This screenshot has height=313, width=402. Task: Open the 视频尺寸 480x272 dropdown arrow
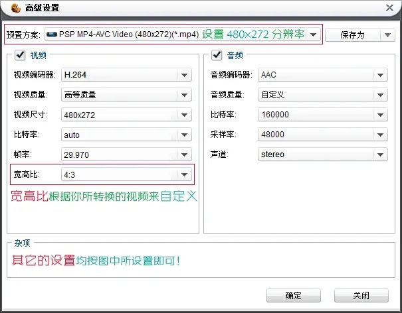[x=184, y=115]
